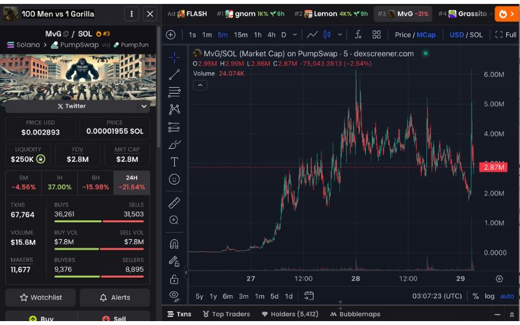Screen dimensions: 520x325
Task: Open trending token #2 Lemon
Action: point(331,14)
